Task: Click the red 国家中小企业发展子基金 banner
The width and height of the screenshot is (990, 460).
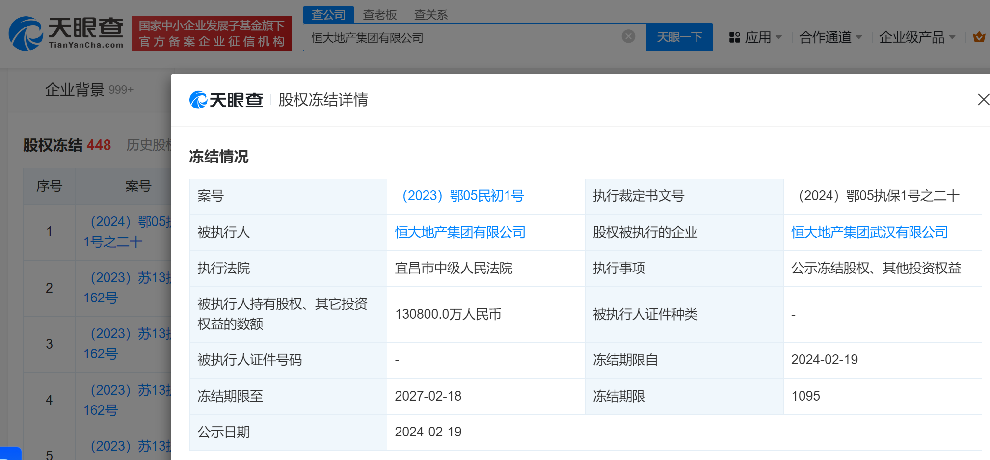Action: tap(212, 33)
